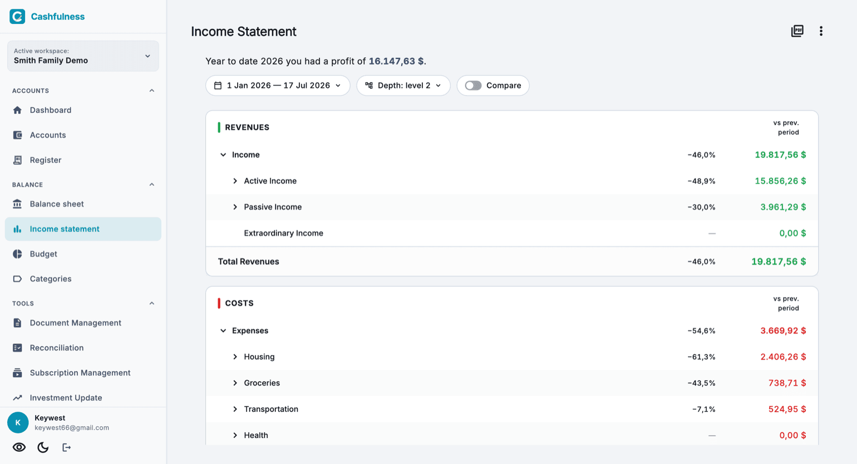Click the Subscription Management icon
Screen dimensions: 857x464
coord(17,373)
